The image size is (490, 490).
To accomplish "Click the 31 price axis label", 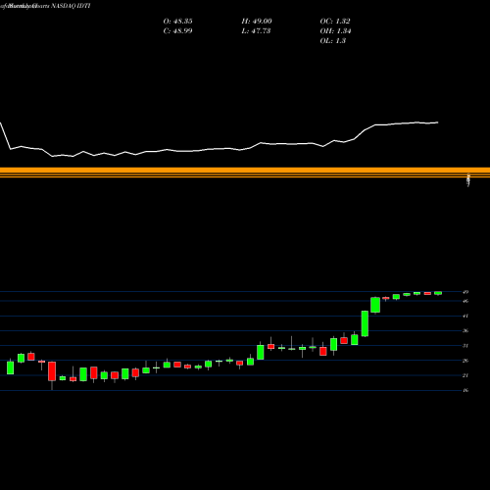I will coord(465,346).
